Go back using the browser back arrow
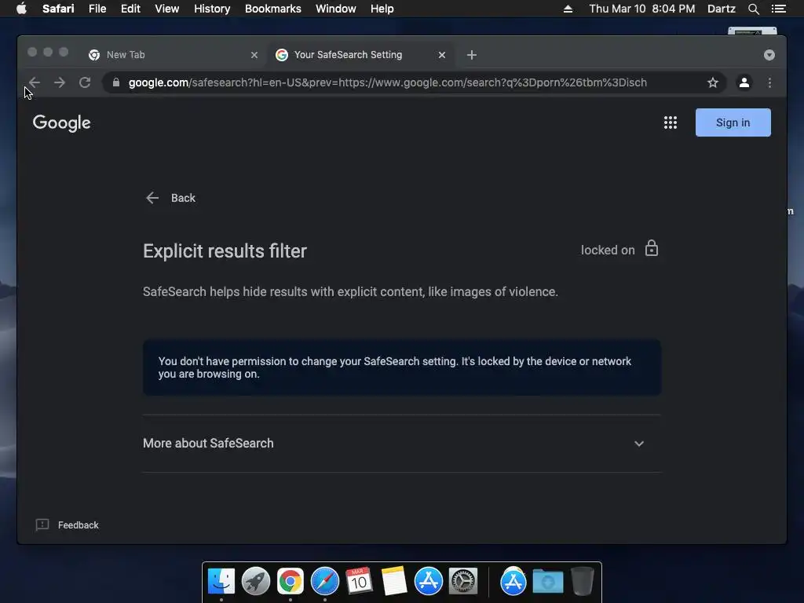 pos(35,82)
